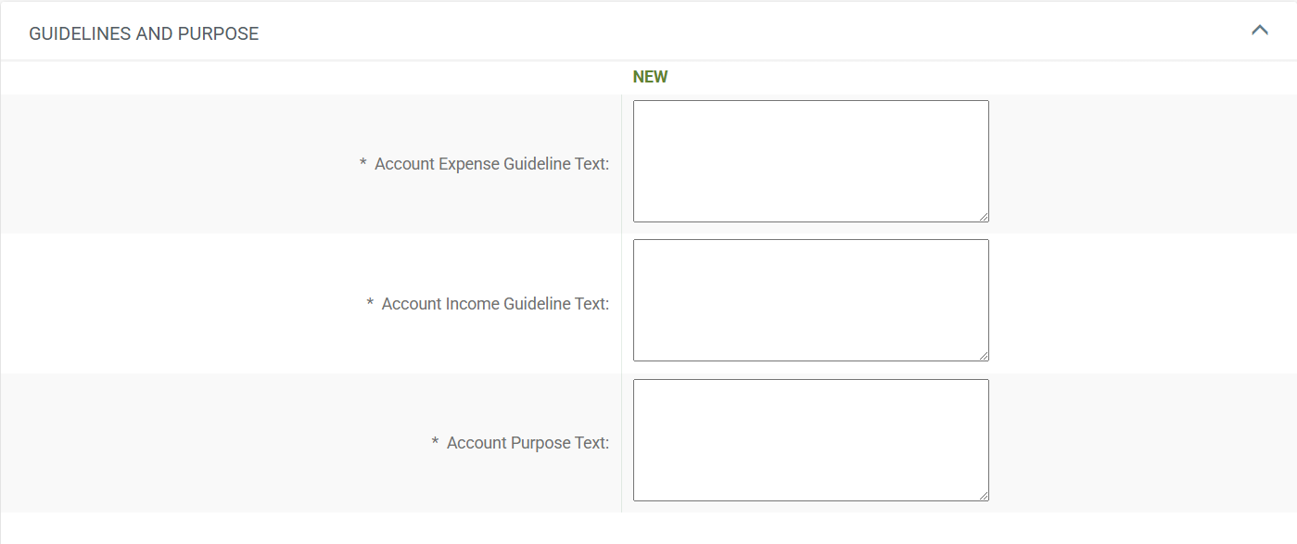Click blank row space right of Expense Guideline box
Screen dimensions: 1297x544
pyautogui.click(x=1140, y=163)
